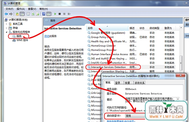Click the Forward arrow toolbar icon
Viewport: 189px width, 122px height.
point(11,14)
